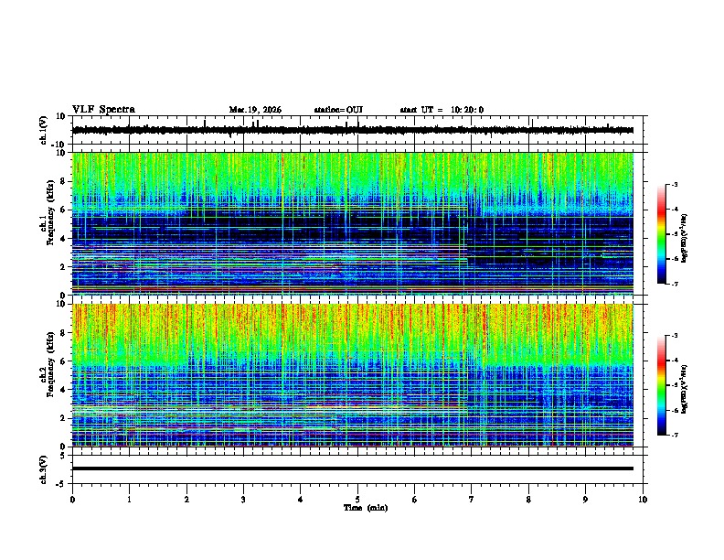
Task: Click the '5' tick label of ch.3(V) axis
Action: click(63, 456)
